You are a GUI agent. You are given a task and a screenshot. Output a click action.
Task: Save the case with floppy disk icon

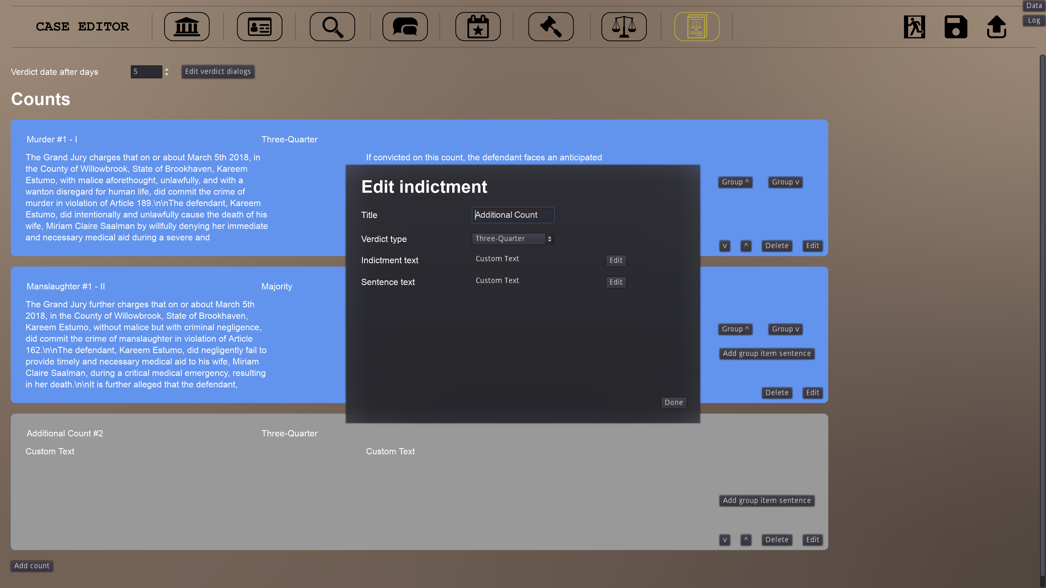coord(956,27)
